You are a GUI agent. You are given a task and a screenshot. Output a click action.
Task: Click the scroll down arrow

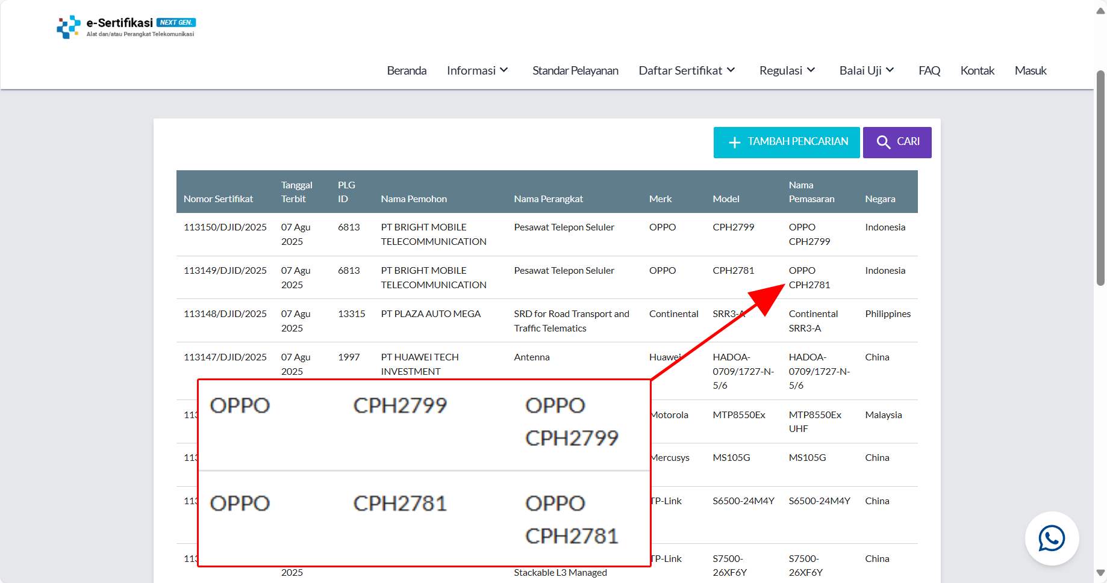click(1100, 573)
